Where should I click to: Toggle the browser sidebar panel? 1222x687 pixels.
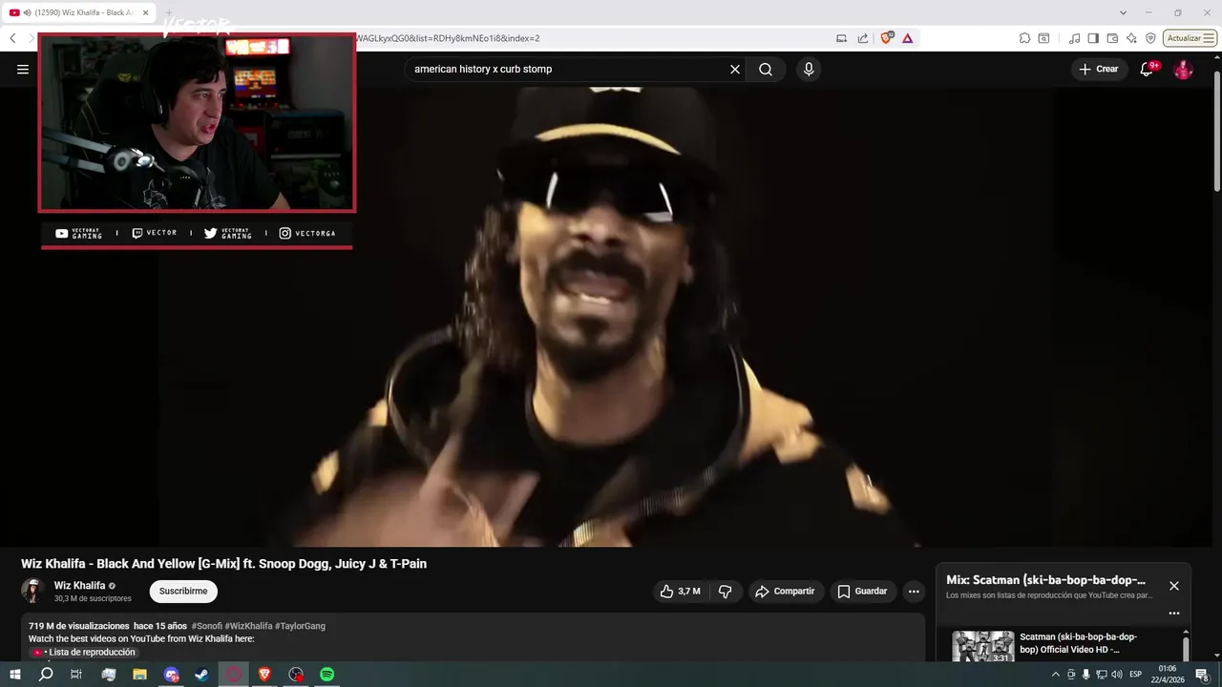[x=1093, y=38]
